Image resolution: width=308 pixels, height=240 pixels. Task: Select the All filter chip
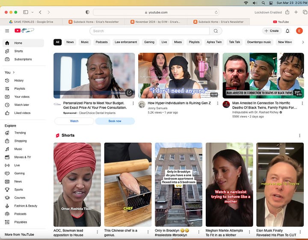coord(58,42)
